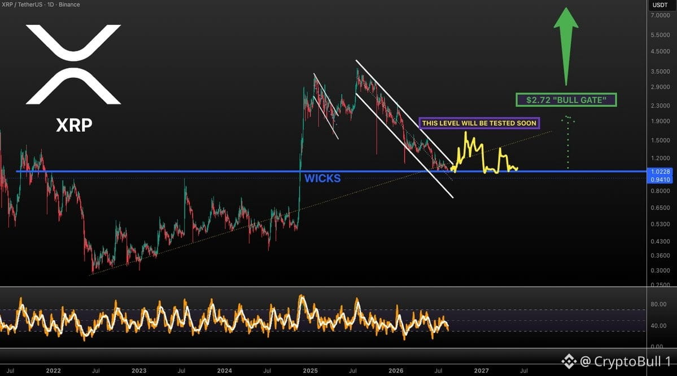Click the 1.2000 price axis label
Screen dimensions: 677x376
click(660, 158)
